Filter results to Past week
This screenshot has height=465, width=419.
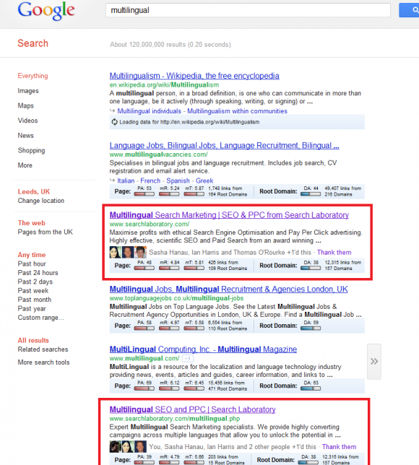(33, 290)
